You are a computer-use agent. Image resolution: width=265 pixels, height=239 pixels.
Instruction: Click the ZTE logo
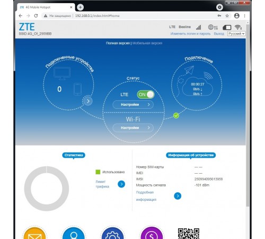click(26, 27)
